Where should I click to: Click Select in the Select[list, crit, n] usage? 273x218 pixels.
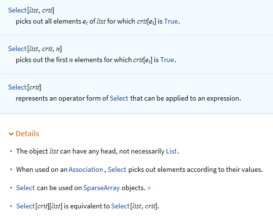(x=17, y=49)
